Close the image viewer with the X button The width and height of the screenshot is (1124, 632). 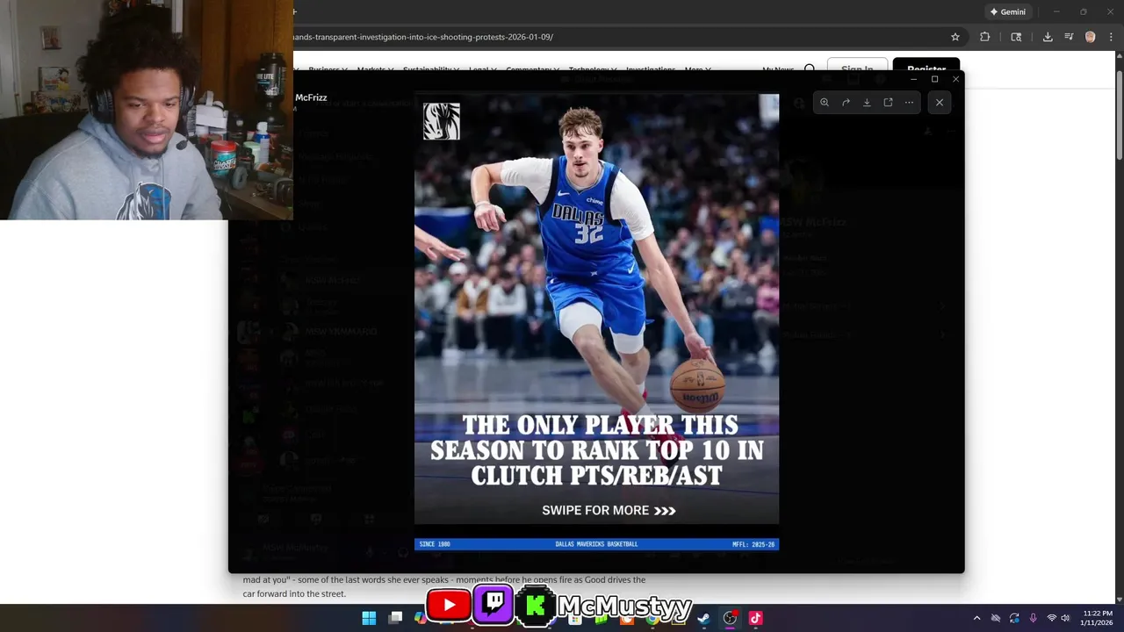click(940, 103)
